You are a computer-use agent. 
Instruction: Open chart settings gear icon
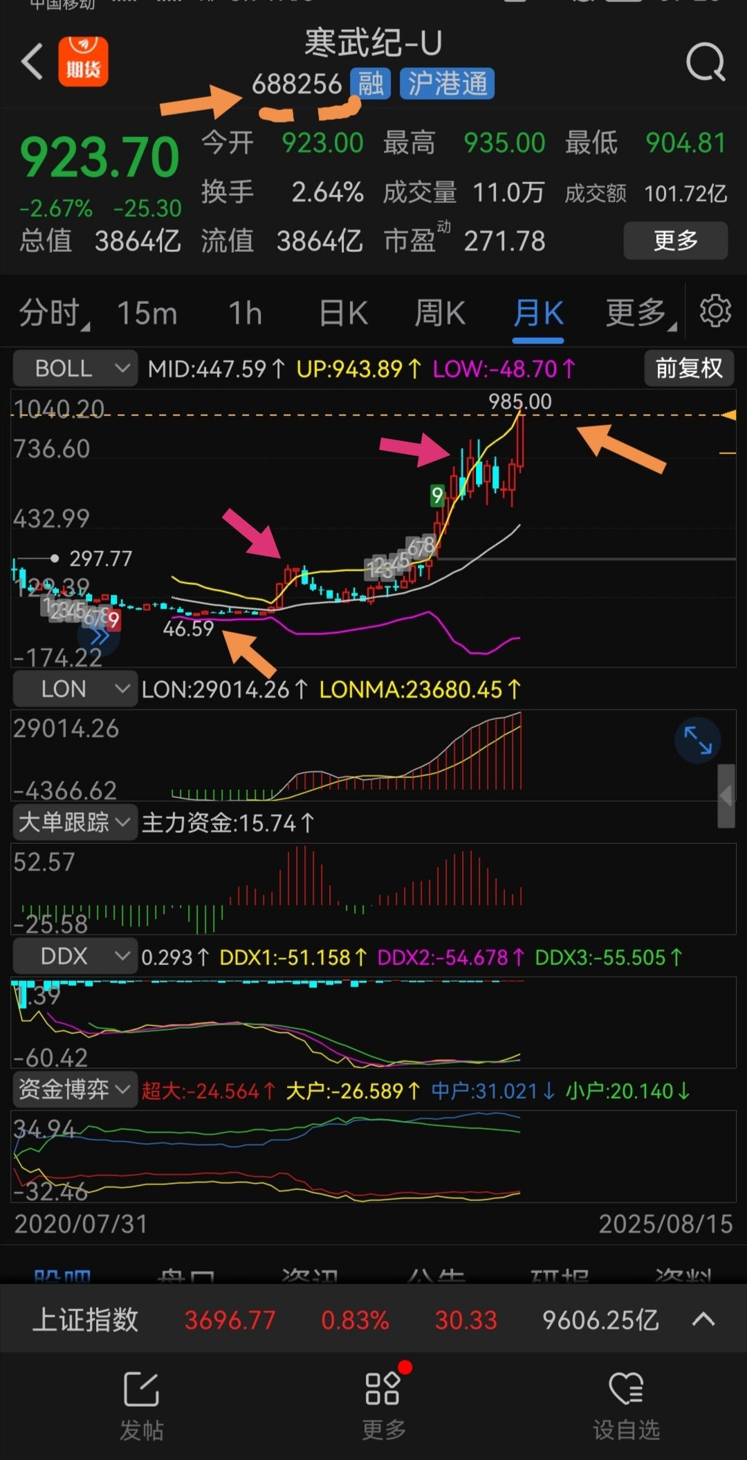tap(715, 311)
